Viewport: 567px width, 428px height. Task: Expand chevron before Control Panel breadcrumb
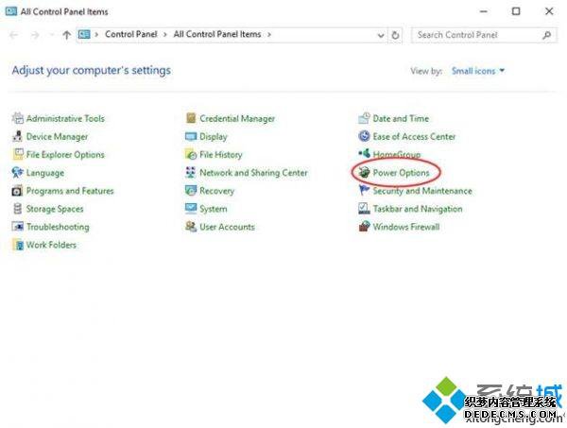(x=96, y=35)
